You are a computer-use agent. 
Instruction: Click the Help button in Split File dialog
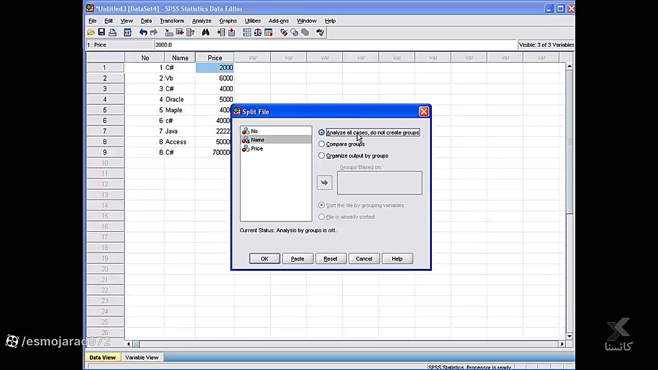[397, 258]
